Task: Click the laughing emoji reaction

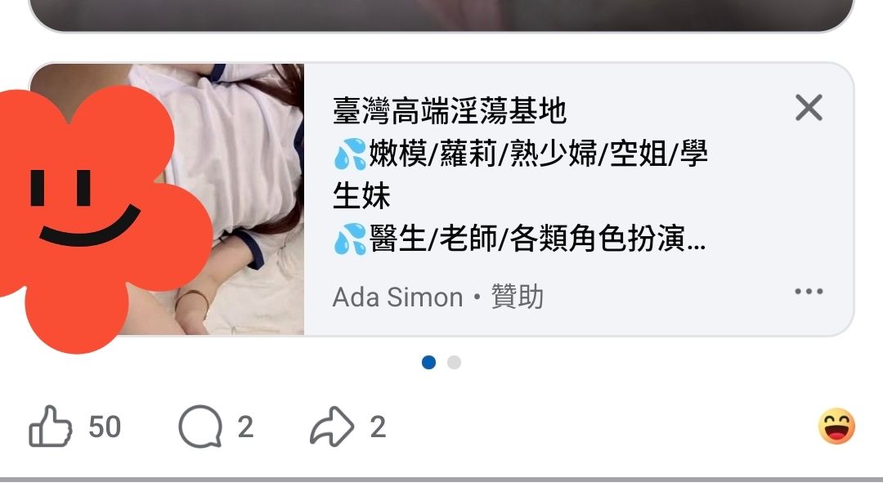Action: pos(836,427)
